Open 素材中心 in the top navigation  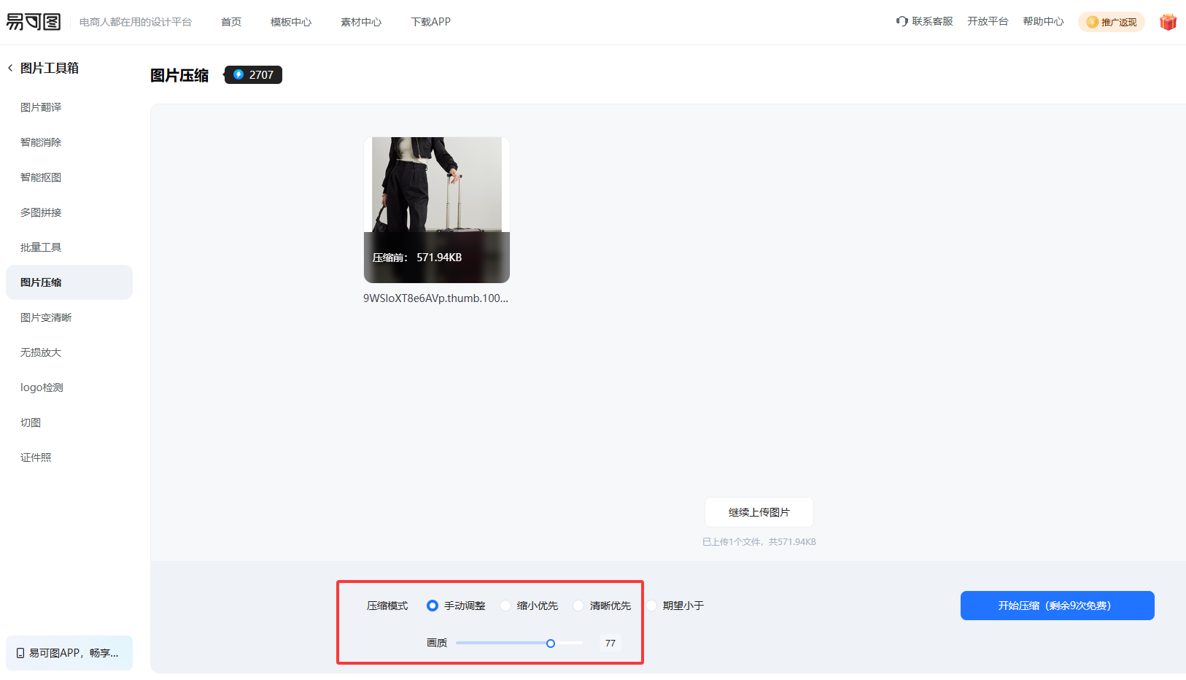point(361,22)
